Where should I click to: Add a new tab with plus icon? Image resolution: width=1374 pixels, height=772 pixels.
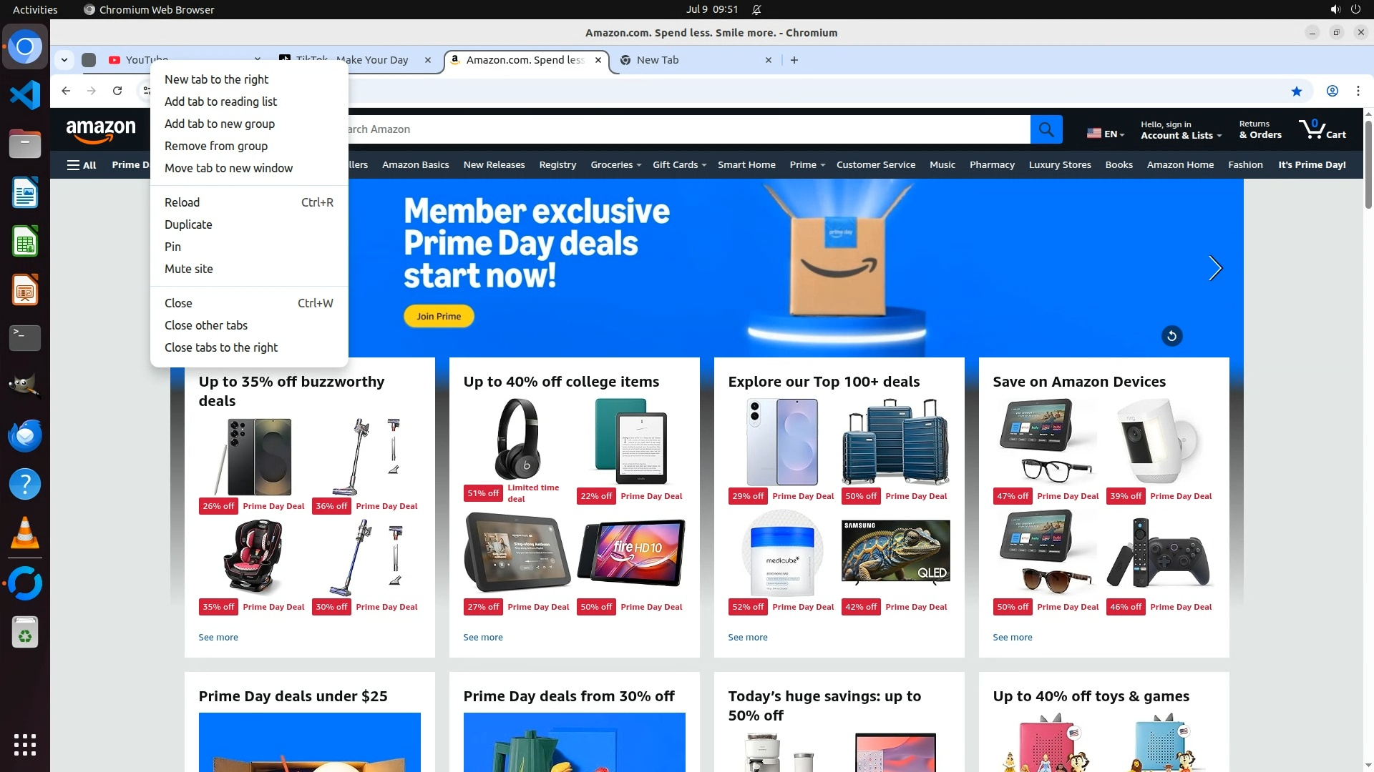click(794, 60)
